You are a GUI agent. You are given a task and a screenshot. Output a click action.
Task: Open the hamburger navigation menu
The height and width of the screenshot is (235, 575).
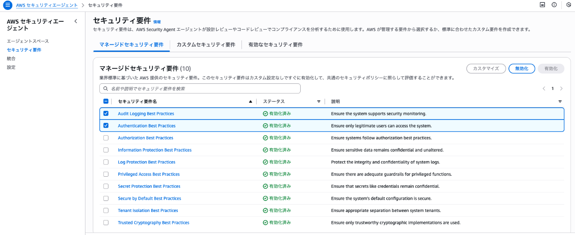pyautogui.click(x=7, y=5)
